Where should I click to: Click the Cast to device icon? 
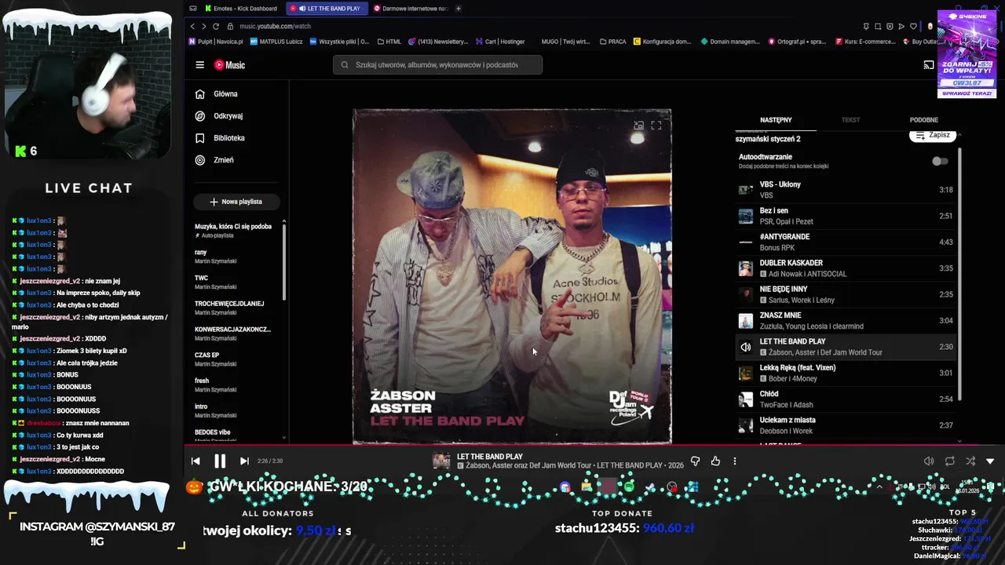[929, 65]
